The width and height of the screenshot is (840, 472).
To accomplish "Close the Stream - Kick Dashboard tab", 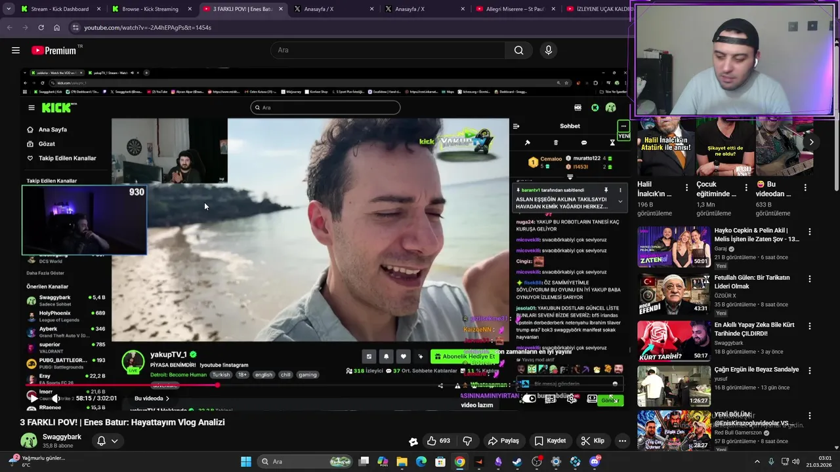I will coord(99,9).
